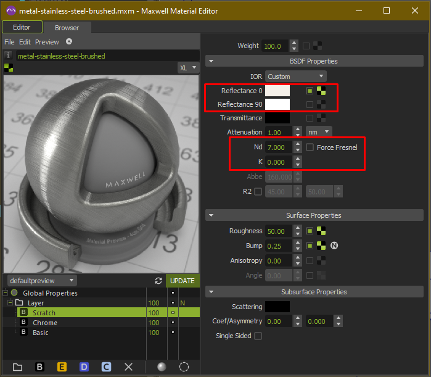Add Displacement using the blue D icon
Image resolution: width=431 pixels, height=377 pixels.
(84, 367)
